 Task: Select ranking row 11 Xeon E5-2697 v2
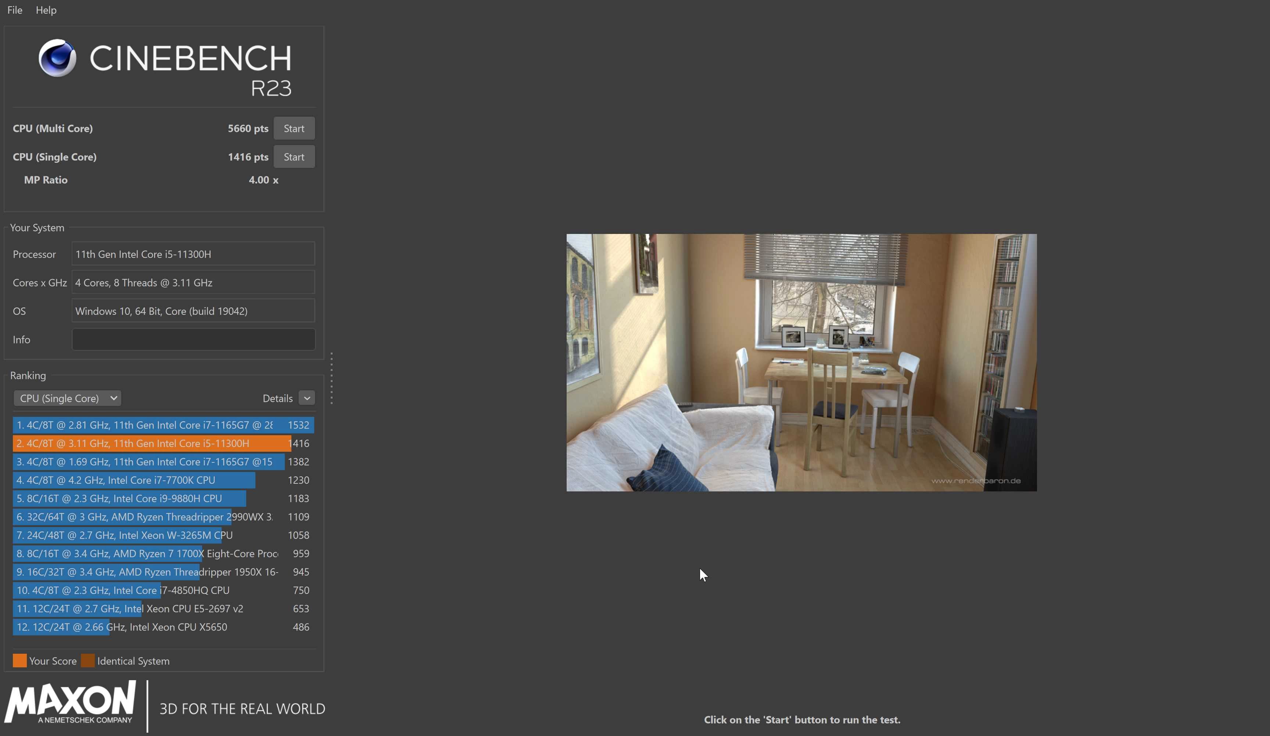(163, 609)
